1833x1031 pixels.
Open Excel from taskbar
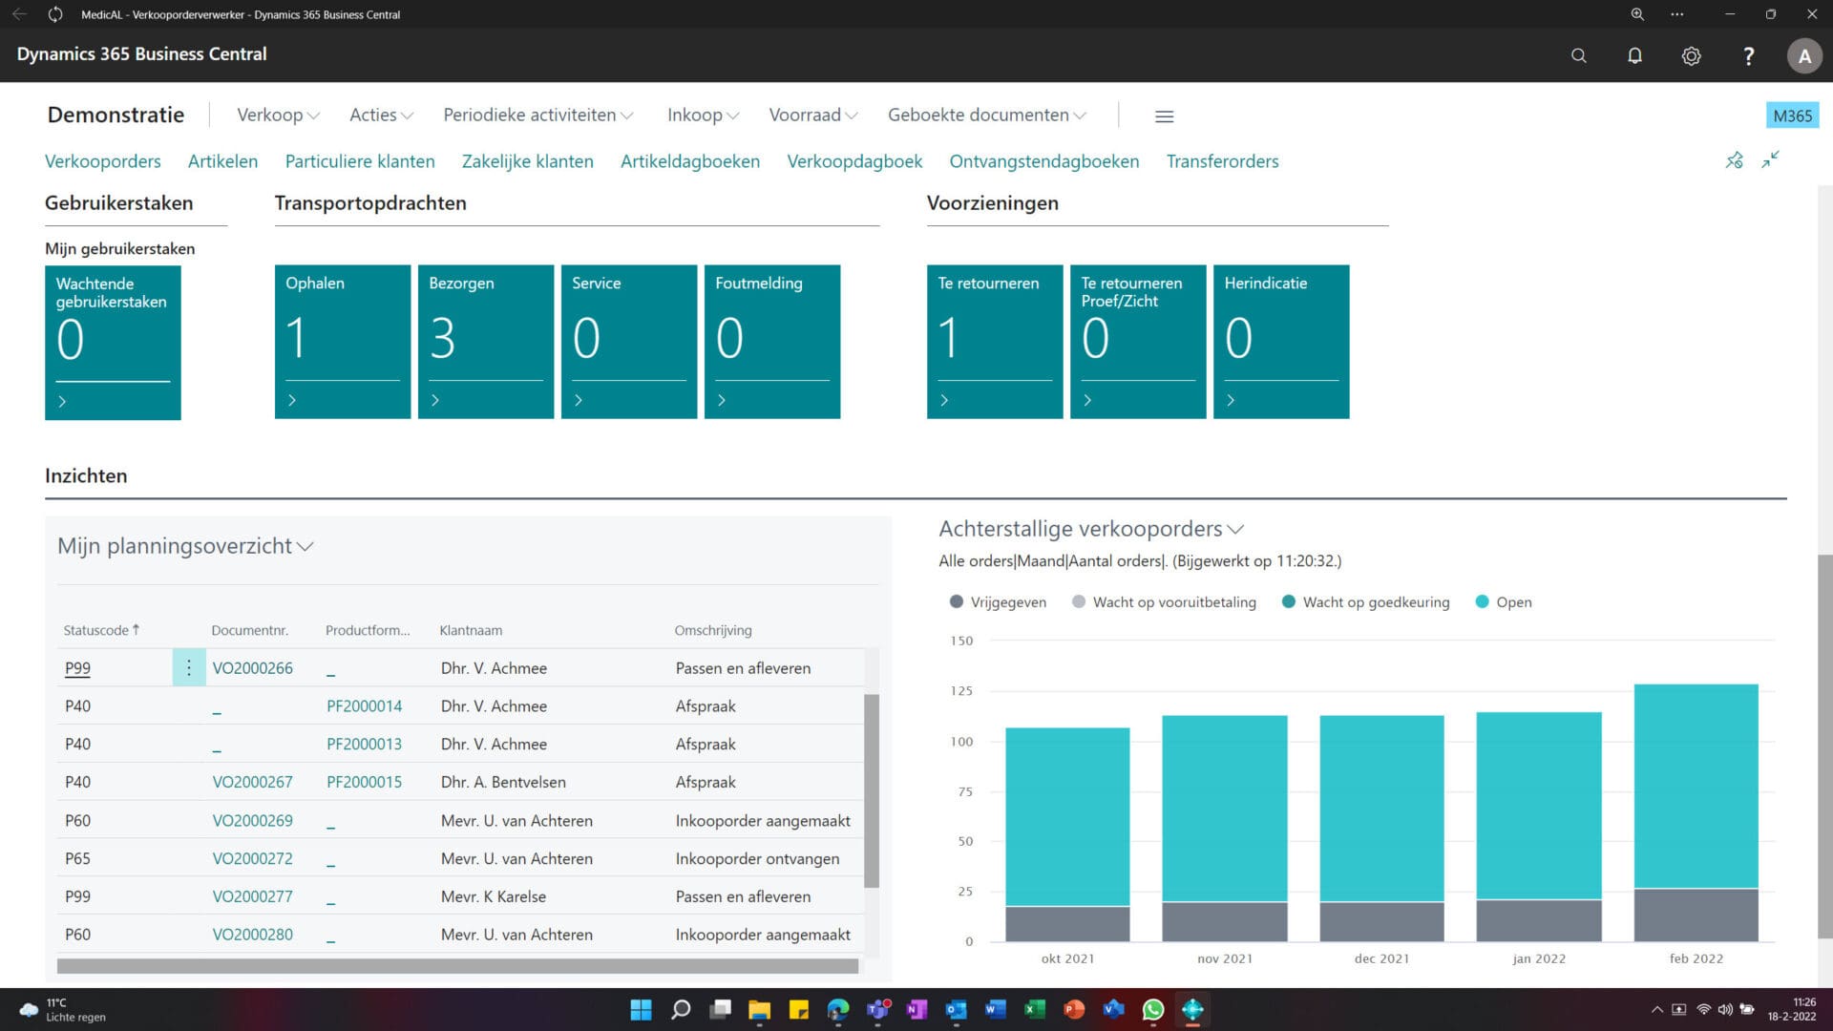point(1034,1009)
